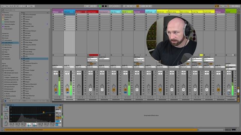Click the solo button on track 11
This screenshot has height=135, width=241.
102,93
